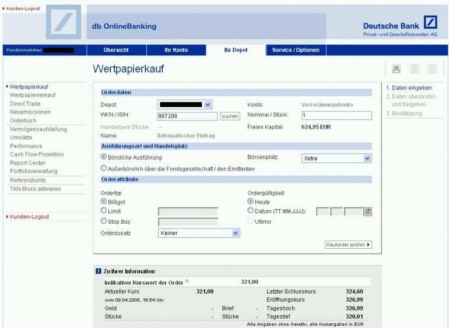The height and width of the screenshot is (328, 449).
Task: Open Referenzkonto in sidebar
Action: (28, 181)
